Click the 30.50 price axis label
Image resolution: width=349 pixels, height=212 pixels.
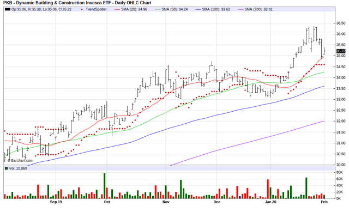click(x=341, y=154)
